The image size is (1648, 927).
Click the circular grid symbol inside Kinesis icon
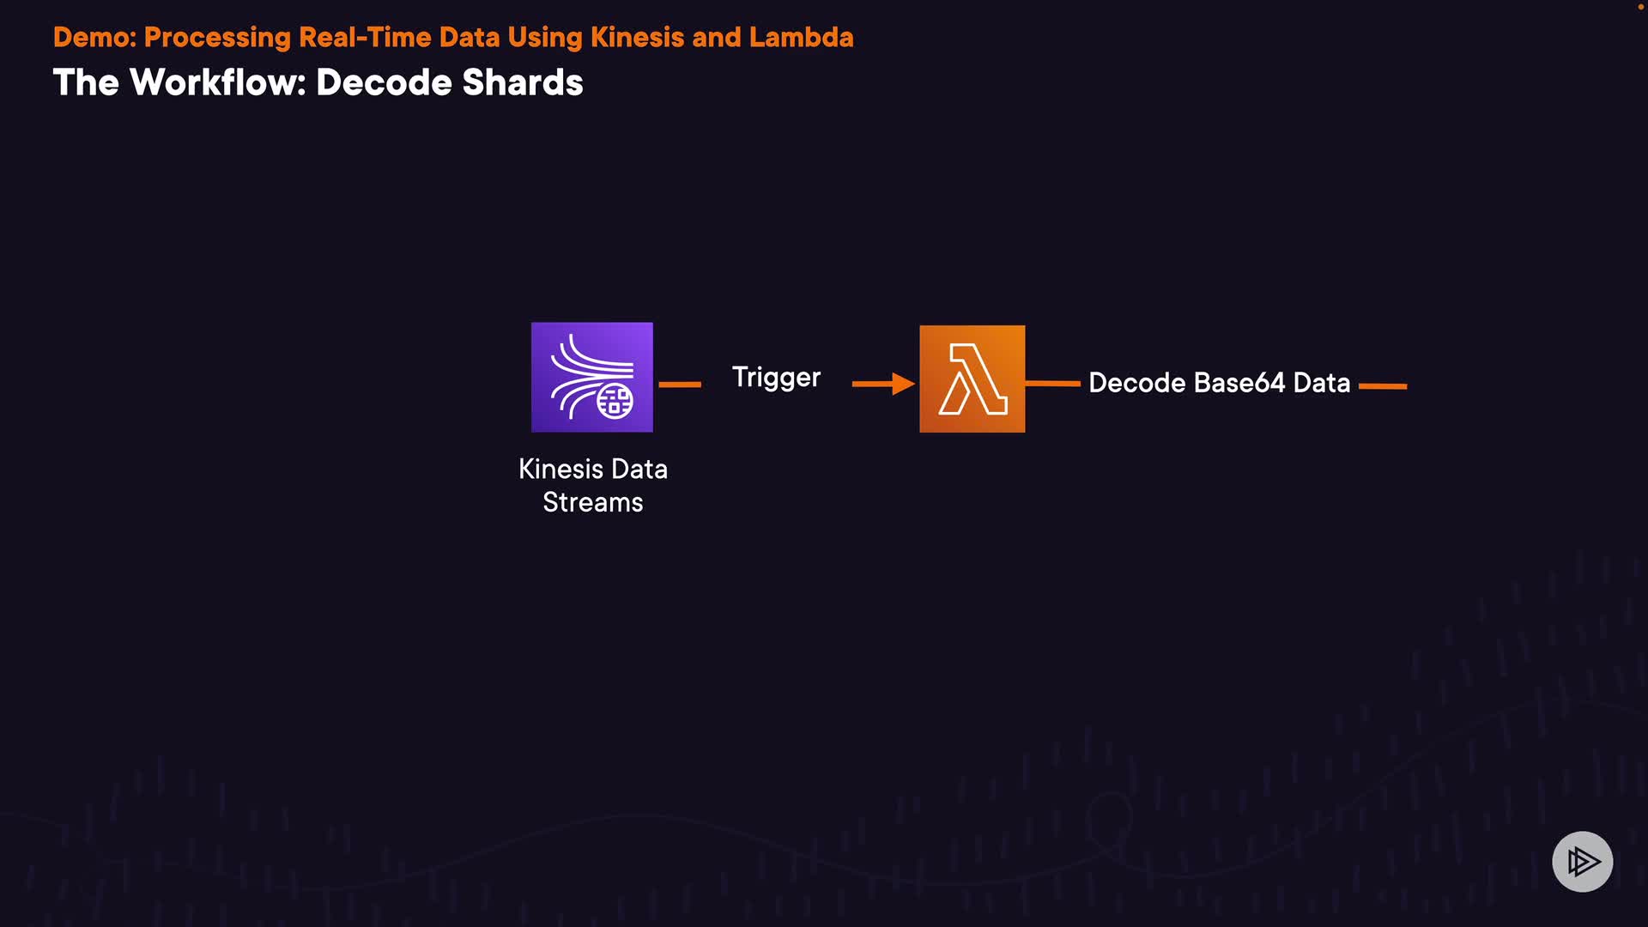(615, 401)
